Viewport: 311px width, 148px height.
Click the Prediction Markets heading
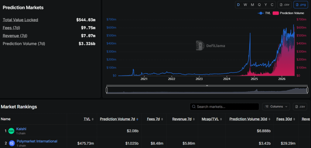(x=23, y=8)
